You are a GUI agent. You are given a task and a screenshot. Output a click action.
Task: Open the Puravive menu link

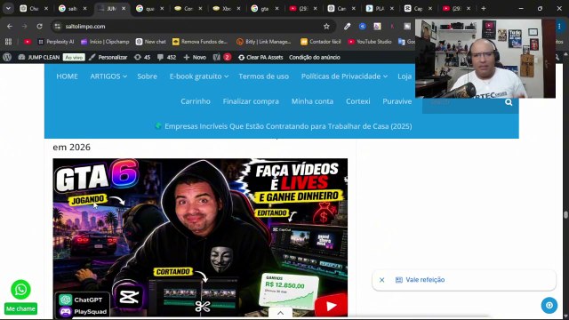point(397,101)
